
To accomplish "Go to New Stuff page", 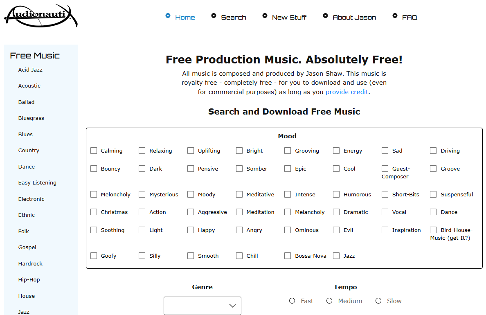I will pyautogui.click(x=289, y=17).
